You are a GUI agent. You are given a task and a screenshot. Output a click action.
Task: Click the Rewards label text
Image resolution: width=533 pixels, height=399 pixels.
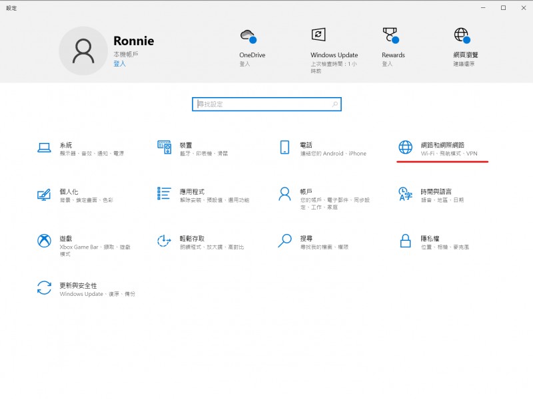[x=393, y=55]
